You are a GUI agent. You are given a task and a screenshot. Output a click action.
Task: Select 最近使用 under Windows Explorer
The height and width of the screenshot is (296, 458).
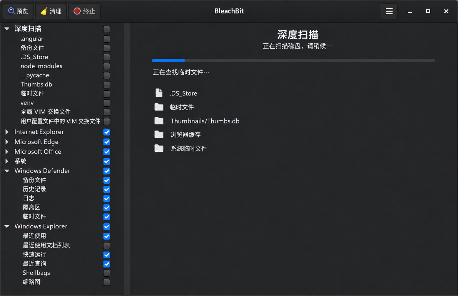point(34,236)
